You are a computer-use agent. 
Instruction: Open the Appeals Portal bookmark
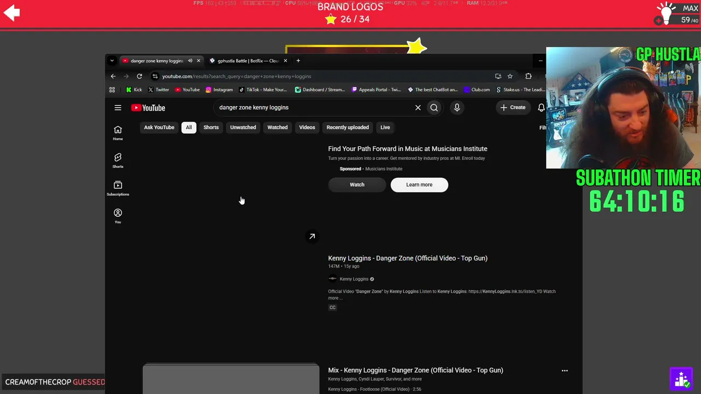pos(376,90)
